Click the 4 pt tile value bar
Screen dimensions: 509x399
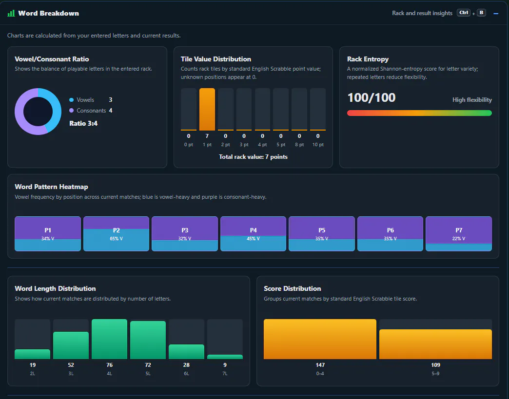pyautogui.click(x=263, y=109)
